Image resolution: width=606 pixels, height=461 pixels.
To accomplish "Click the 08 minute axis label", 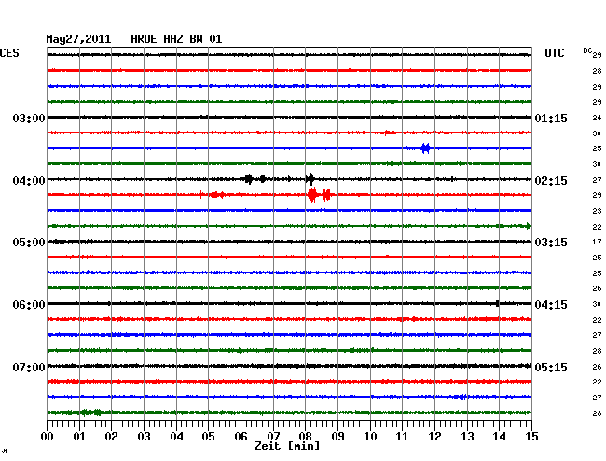I will coord(305,437).
